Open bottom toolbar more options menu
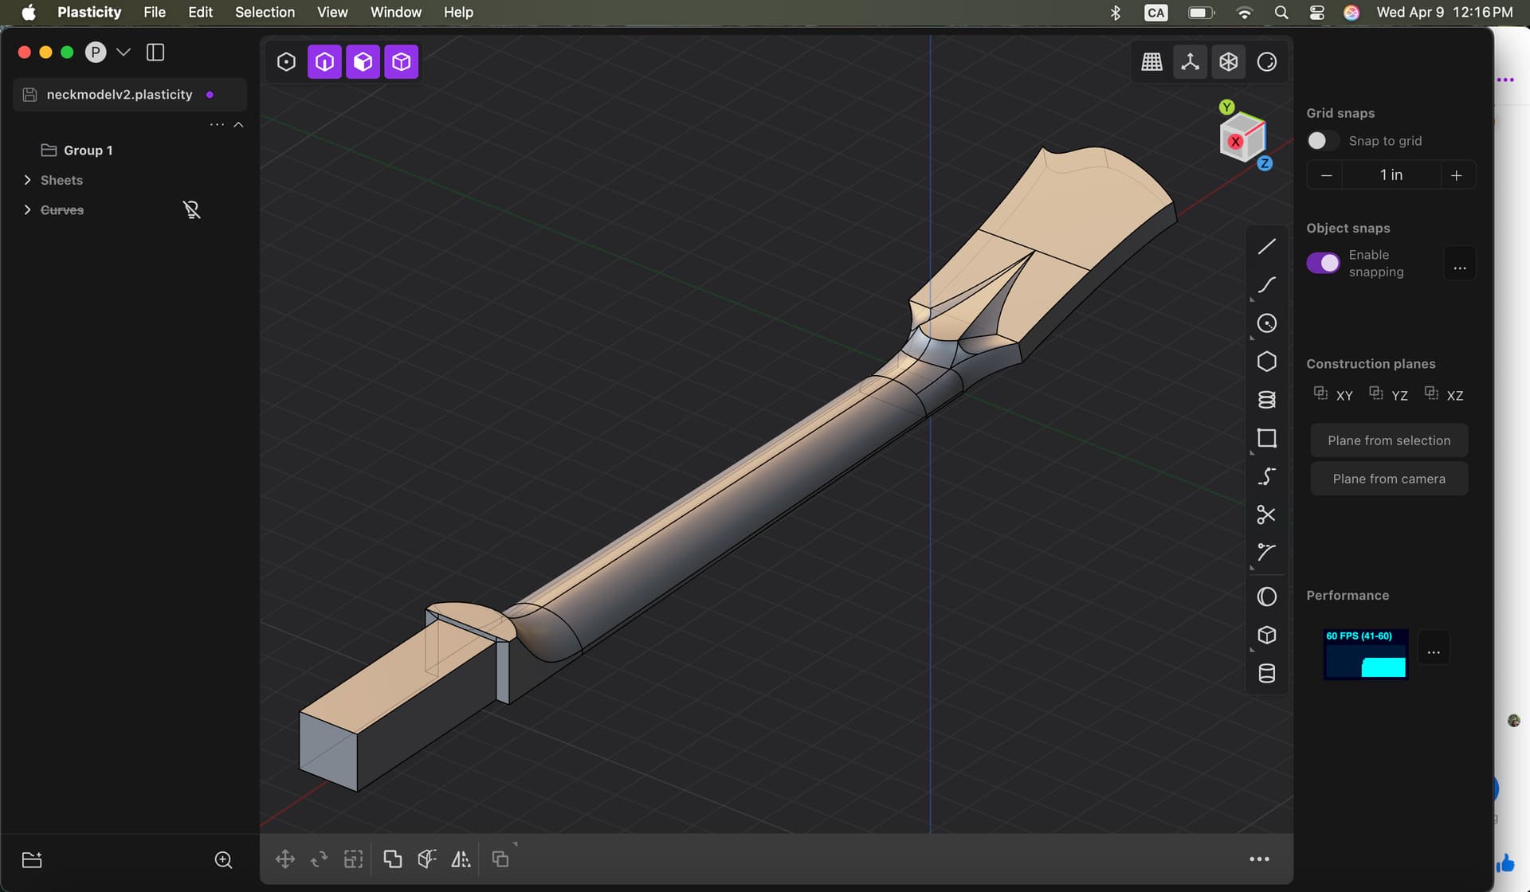The image size is (1530, 892). pos(1259,859)
